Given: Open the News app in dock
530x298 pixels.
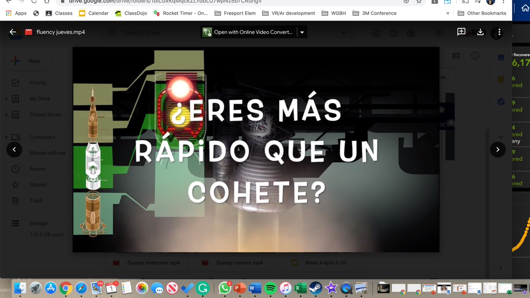Looking at the screenshot, I should [172, 288].
